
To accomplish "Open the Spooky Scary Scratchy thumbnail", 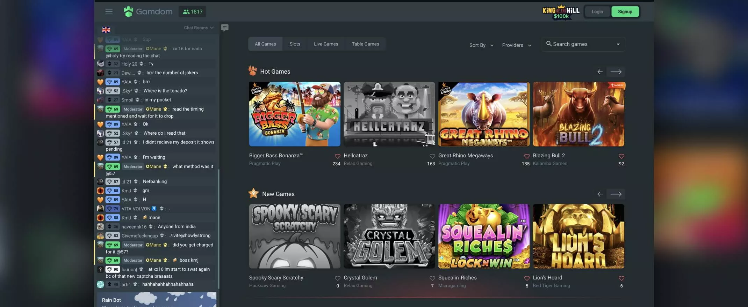I will [x=295, y=236].
